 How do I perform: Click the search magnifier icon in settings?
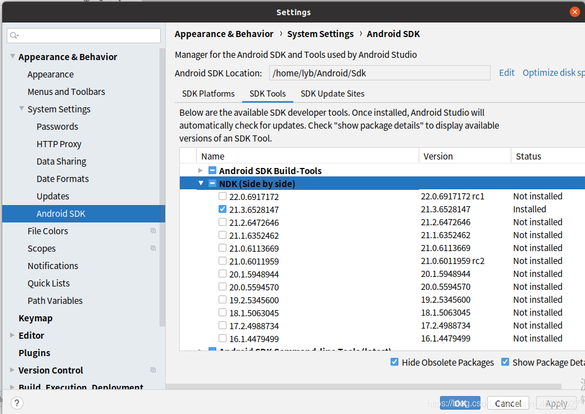pos(14,35)
